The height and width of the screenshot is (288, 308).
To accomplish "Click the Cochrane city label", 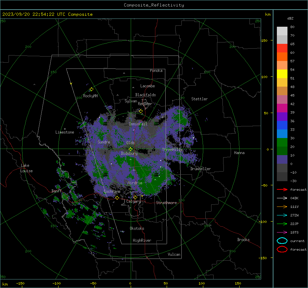I will [x=112, y=191].
